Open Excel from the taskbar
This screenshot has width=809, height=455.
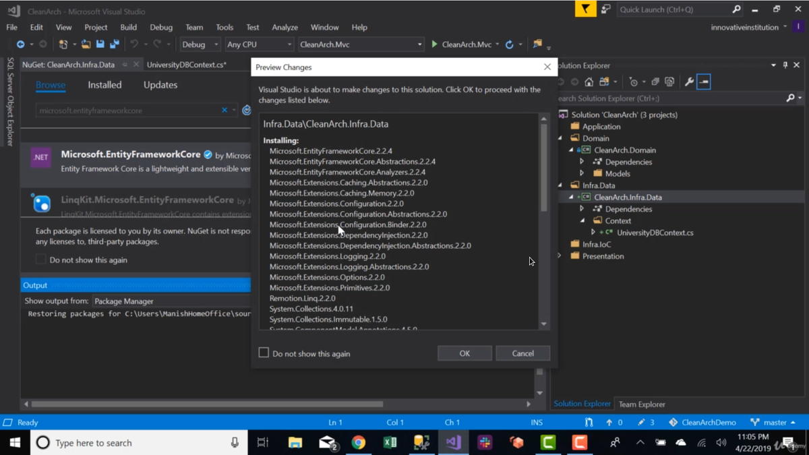coord(390,442)
